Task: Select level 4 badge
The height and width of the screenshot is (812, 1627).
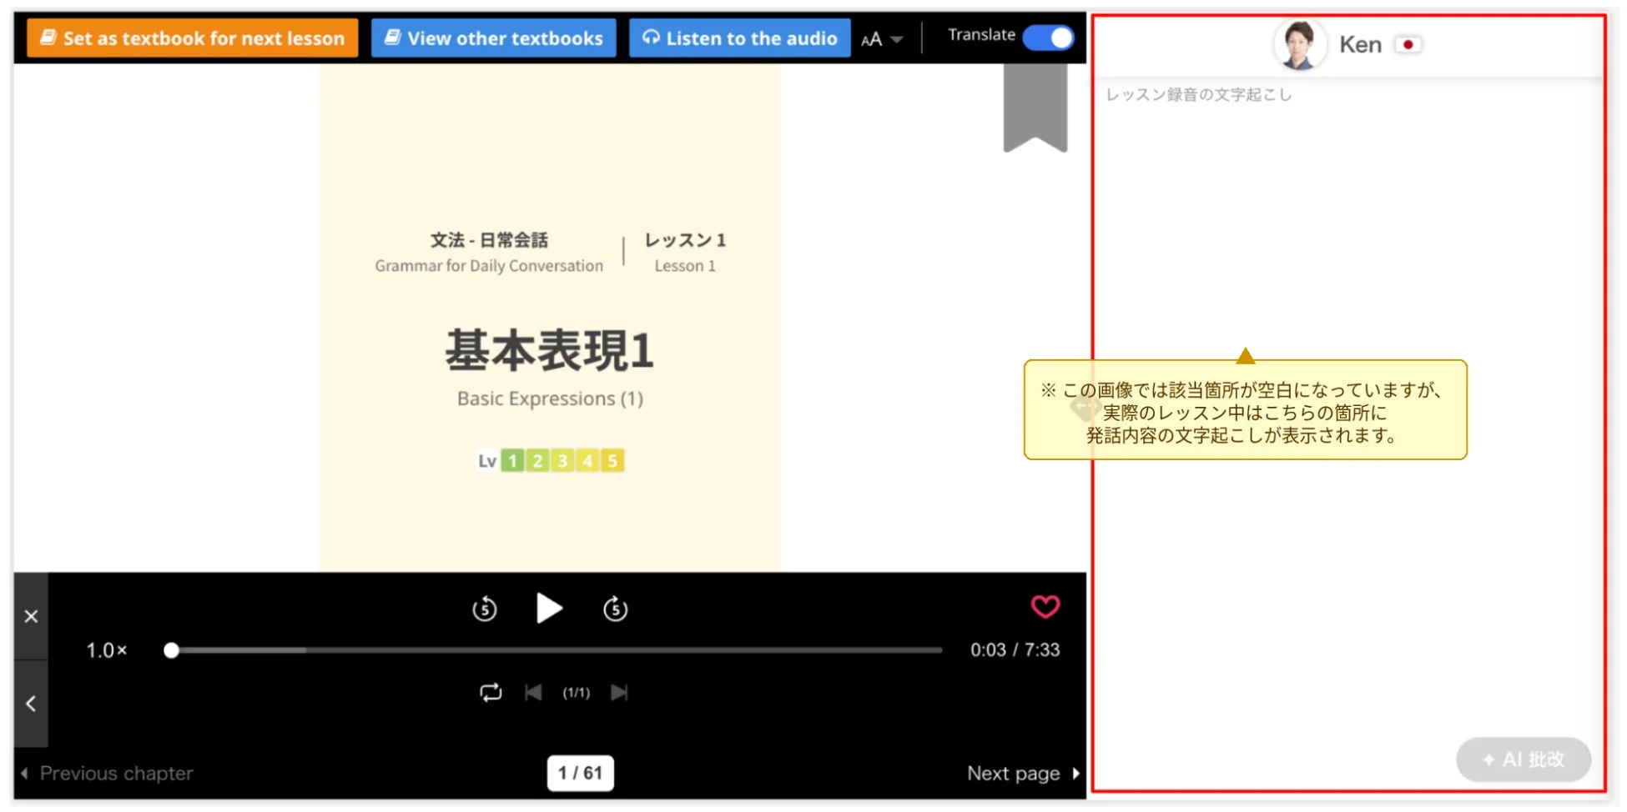Action: click(x=587, y=461)
